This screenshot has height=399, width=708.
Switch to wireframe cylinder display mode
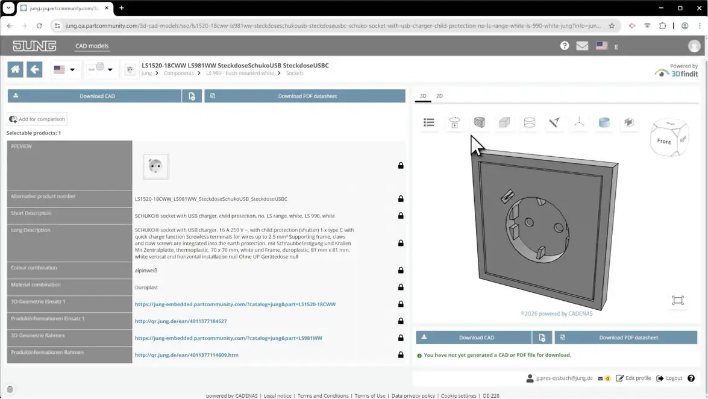pos(529,122)
